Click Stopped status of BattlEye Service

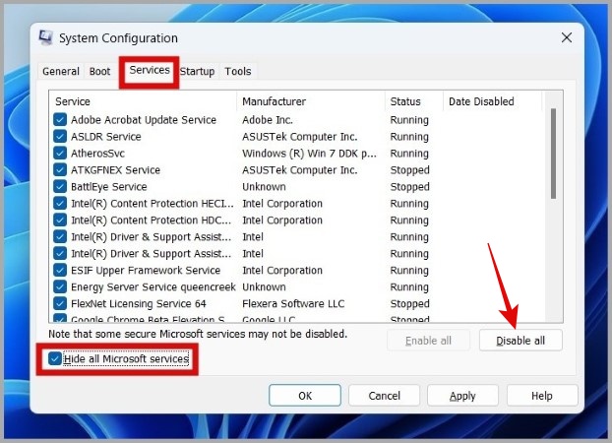[410, 187]
